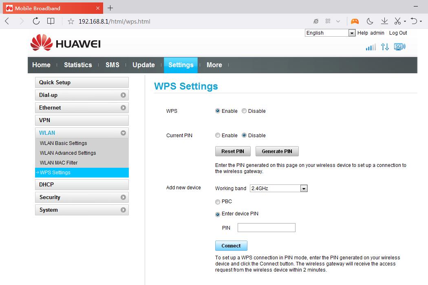Screen dimensions: 428x285
Task: Toggle night mode moon icon
Action: (370, 21)
